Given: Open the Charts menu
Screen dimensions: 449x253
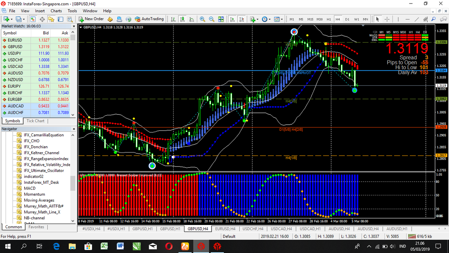Looking at the screenshot, I should 55,11.
